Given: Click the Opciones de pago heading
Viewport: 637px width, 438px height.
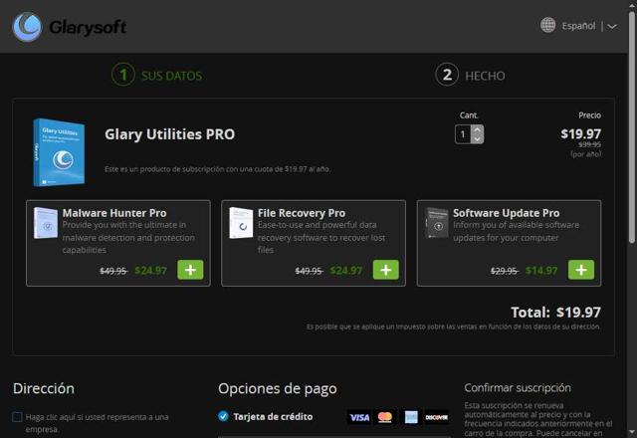Looking at the screenshot, I should 278,389.
